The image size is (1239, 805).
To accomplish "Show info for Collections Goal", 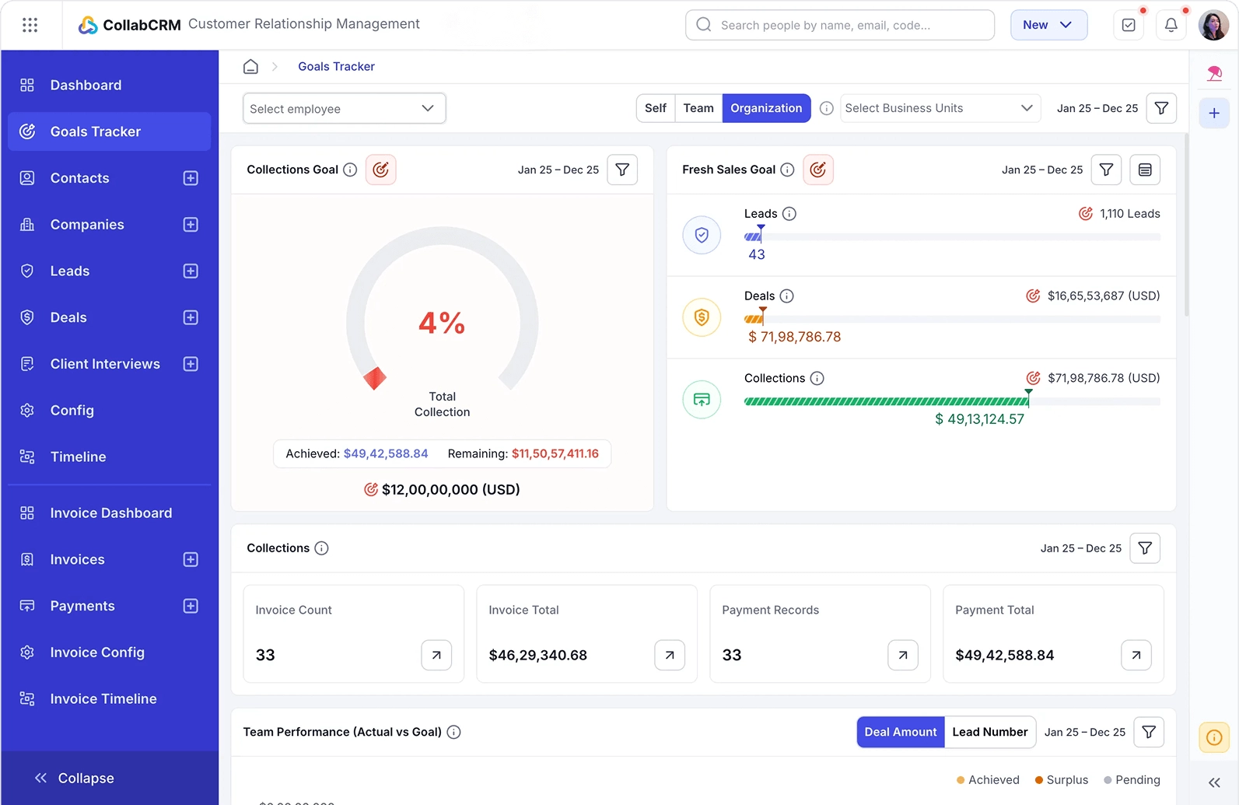I will (350, 170).
